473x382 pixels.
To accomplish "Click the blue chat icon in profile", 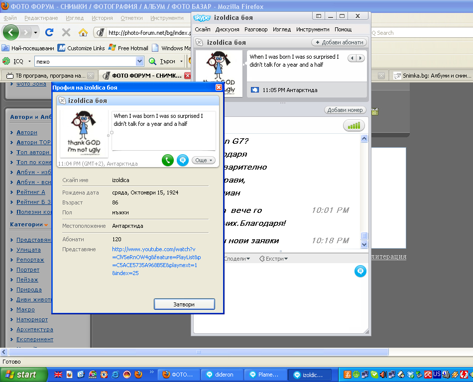I will [x=183, y=160].
